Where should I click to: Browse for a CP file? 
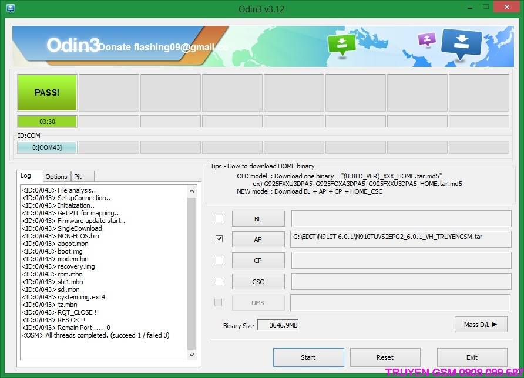[x=258, y=261]
